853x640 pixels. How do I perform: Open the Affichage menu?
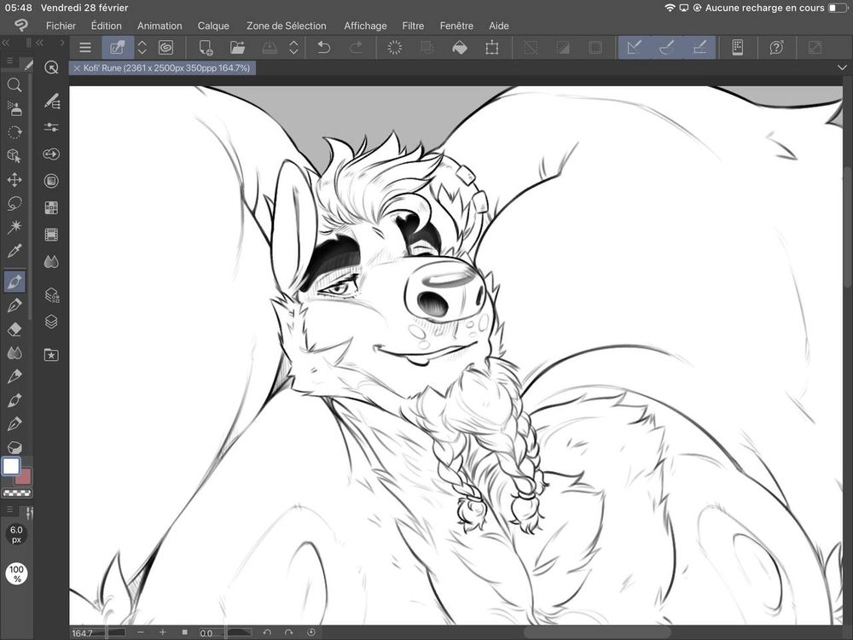click(365, 26)
